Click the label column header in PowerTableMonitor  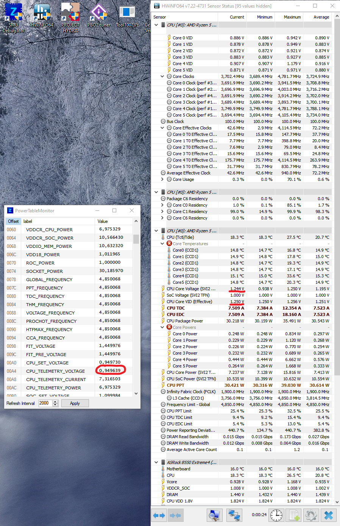(58, 221)
